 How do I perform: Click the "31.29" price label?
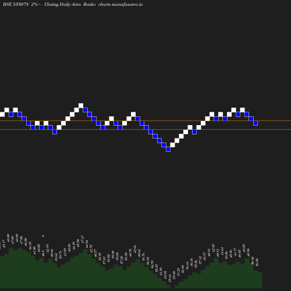pos(179,272)
